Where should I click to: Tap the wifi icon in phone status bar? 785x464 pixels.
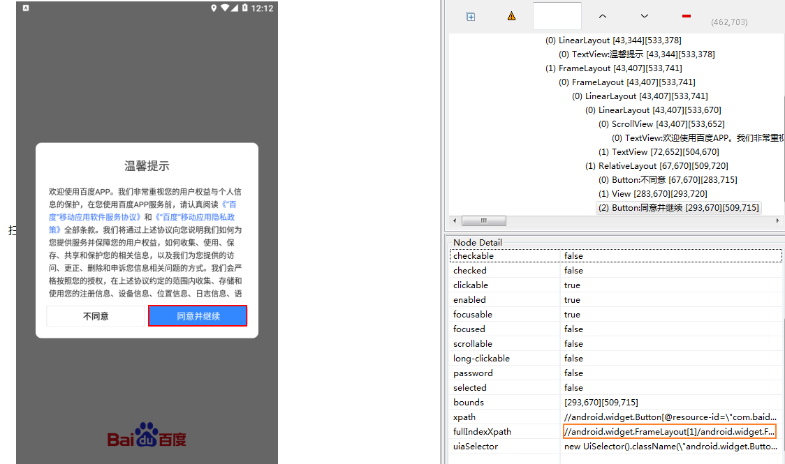tap(225, 8)
